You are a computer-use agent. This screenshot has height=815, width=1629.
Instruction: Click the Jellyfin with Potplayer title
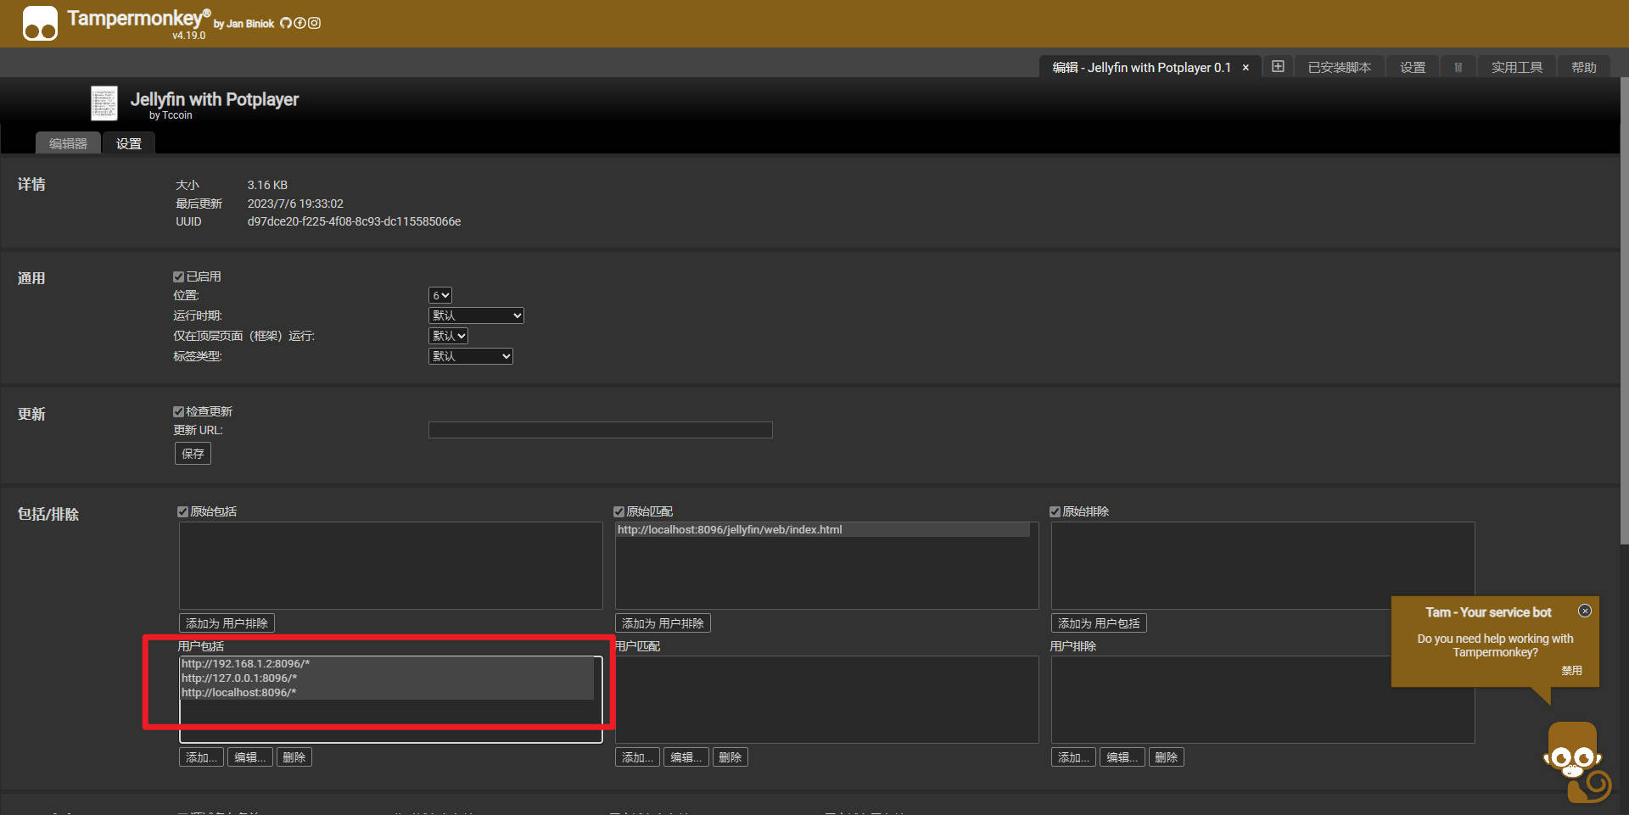(214, 99)
